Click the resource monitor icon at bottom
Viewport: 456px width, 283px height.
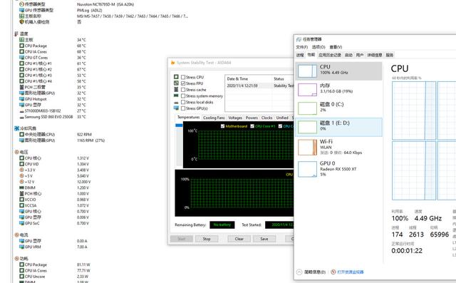coord(333,272)
